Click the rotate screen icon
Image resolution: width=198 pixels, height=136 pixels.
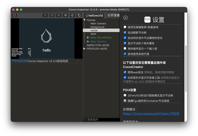[x=79, y=15]
